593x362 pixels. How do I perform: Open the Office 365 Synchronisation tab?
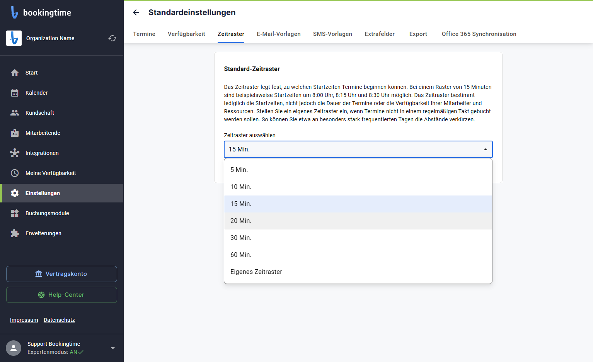click(479, 34)
